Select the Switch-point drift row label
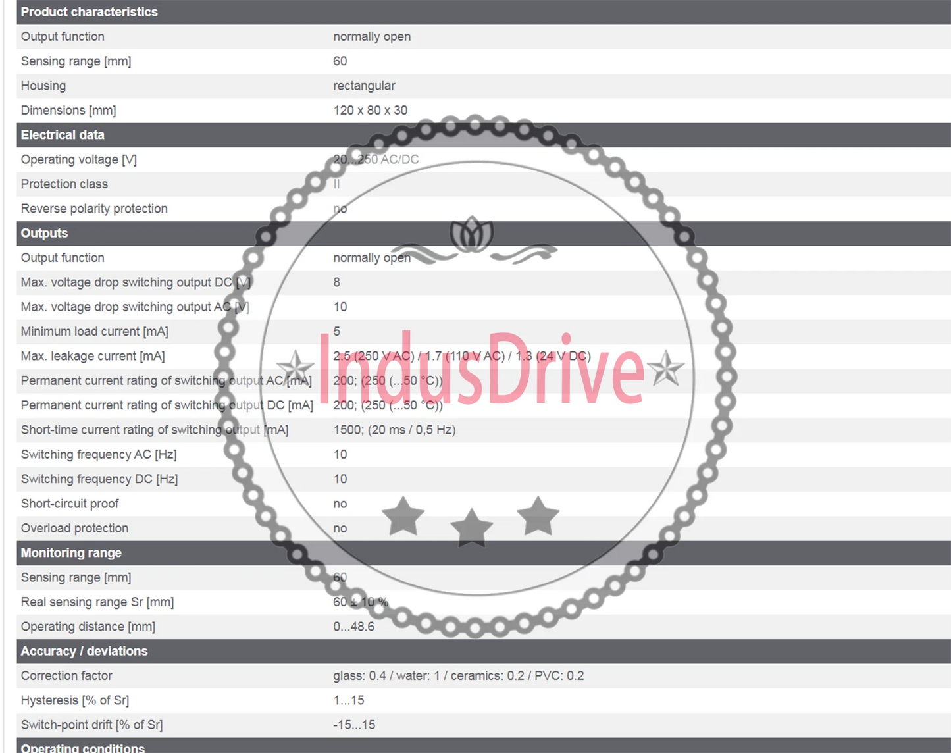Screen dimensions: 951x753 tap(91, 725)
